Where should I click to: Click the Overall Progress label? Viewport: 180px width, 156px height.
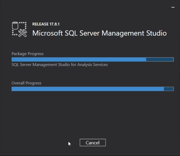pyautogui.click(x=26, y=83)
